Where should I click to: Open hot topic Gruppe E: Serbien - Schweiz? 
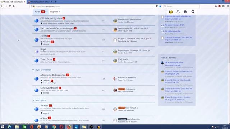[x=178, y=72]
